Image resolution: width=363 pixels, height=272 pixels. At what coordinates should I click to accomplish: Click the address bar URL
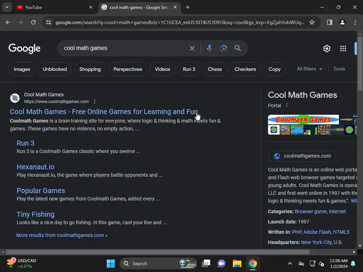[180, 22]
